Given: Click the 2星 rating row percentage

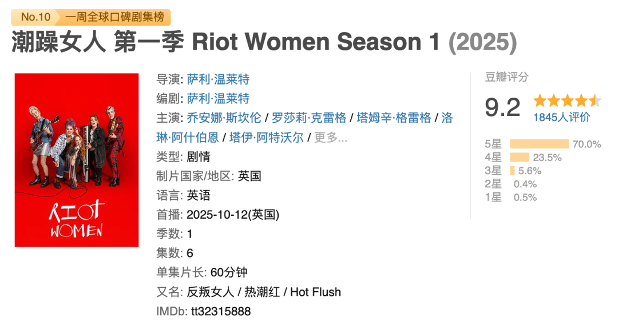Looking at the screenshot, I should pyautogui.click(x=525, y=184).
